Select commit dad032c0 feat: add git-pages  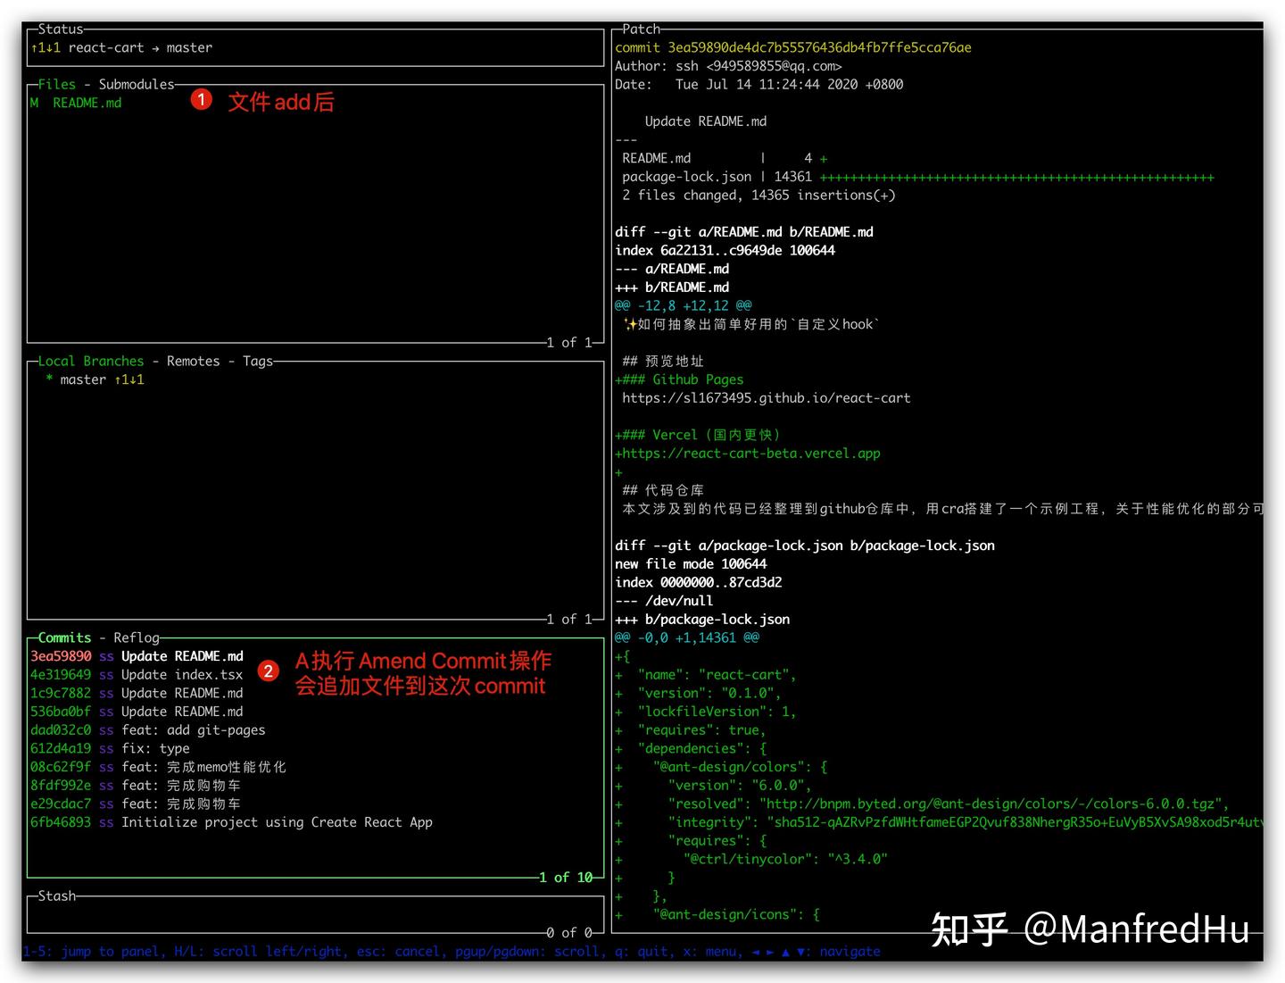(148, 730)
